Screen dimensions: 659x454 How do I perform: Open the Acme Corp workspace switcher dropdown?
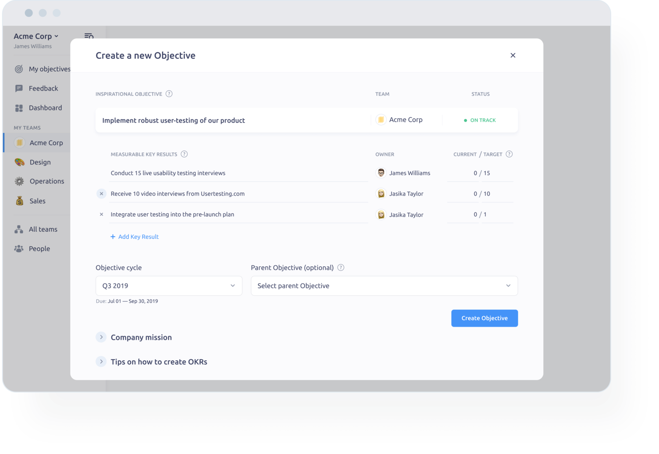click(36, 36)
